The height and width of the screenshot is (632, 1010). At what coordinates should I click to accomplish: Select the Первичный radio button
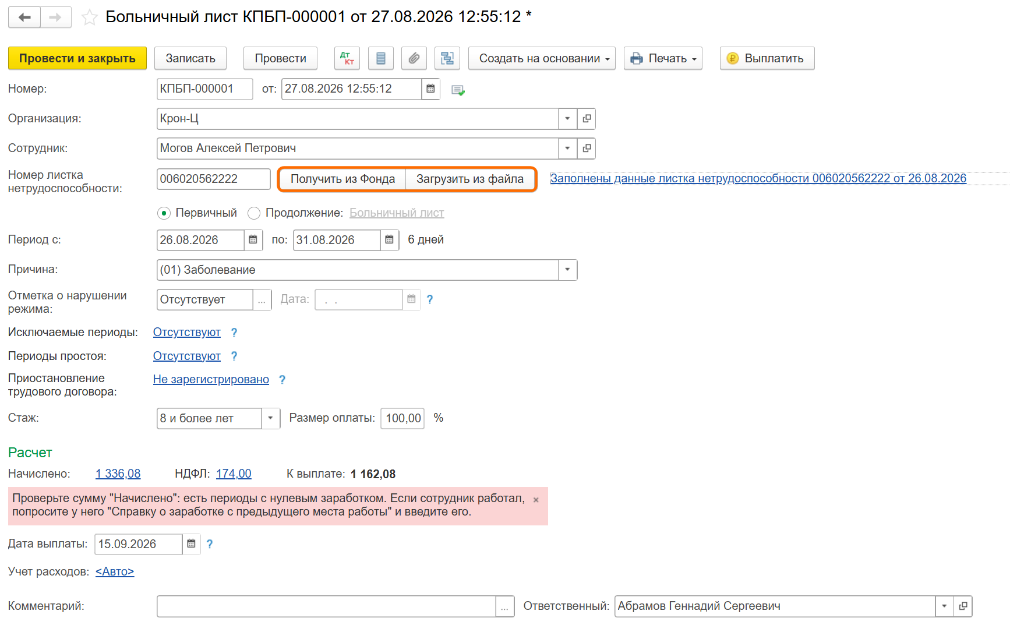pyautogui.click(x=164, y=213)
